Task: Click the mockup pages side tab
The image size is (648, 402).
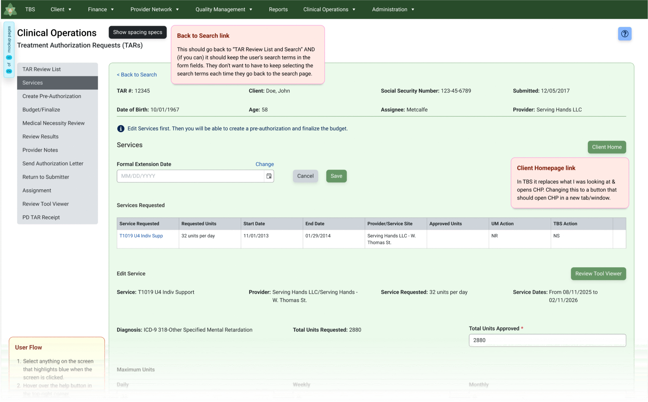Action: click(9, 50)
